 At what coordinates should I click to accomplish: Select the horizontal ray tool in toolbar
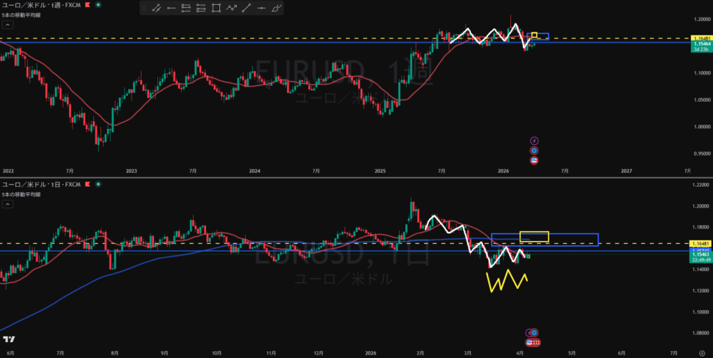[x=171, y=8]
